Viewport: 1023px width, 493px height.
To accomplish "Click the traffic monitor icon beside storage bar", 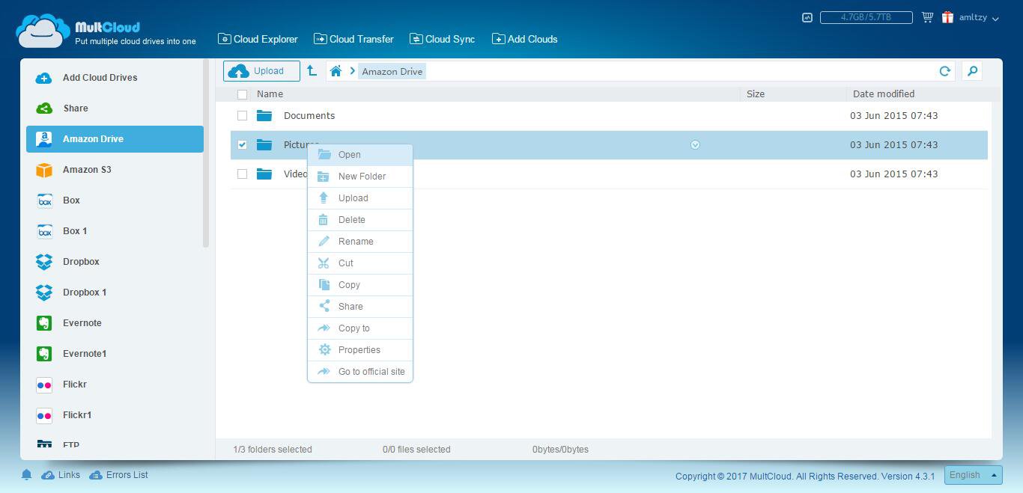I will [x=807, y=17].
